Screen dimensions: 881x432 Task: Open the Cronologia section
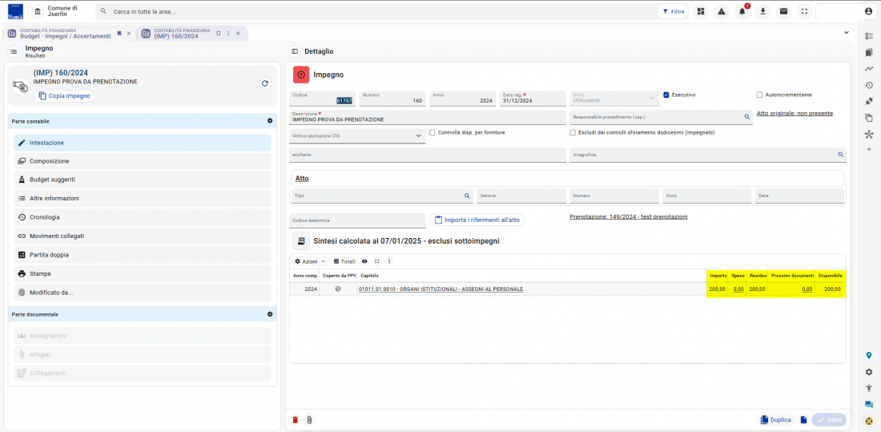142,217
